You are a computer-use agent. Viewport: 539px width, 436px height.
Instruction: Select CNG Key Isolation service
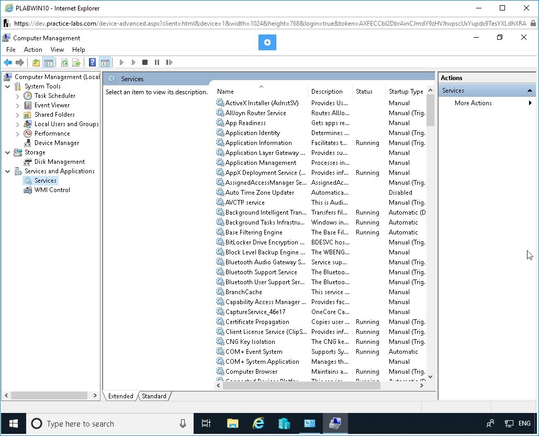[x=250, y=342]
